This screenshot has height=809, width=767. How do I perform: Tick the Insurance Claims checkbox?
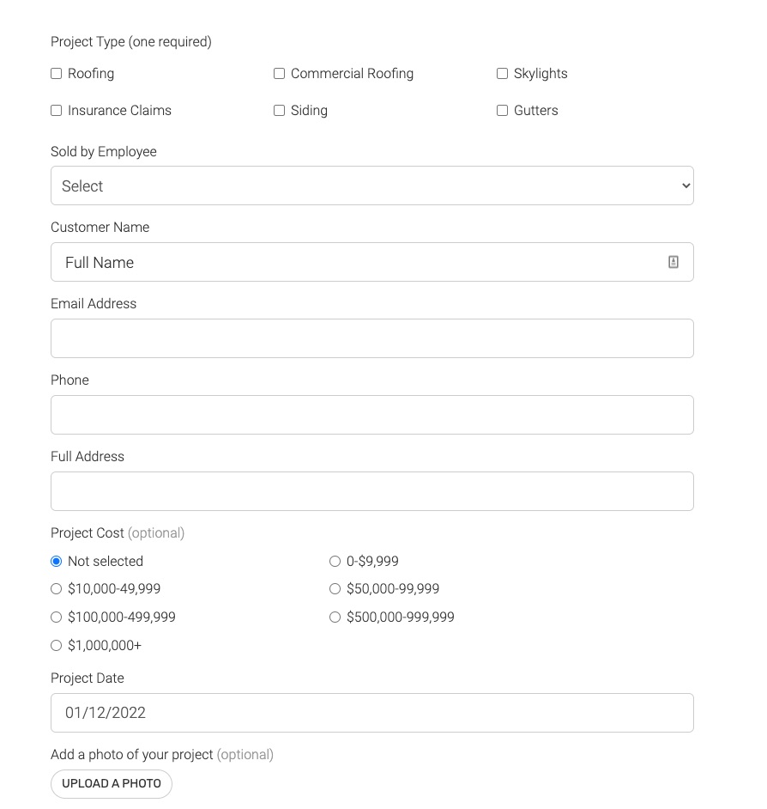[57, 111]
